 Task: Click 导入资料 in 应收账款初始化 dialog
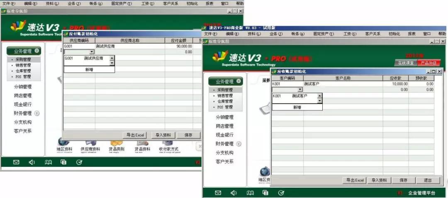(x=379, y=180)
